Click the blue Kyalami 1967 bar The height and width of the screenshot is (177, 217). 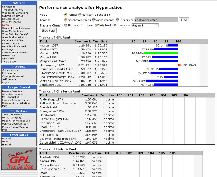pyautogui.click(x=173, y=46)
